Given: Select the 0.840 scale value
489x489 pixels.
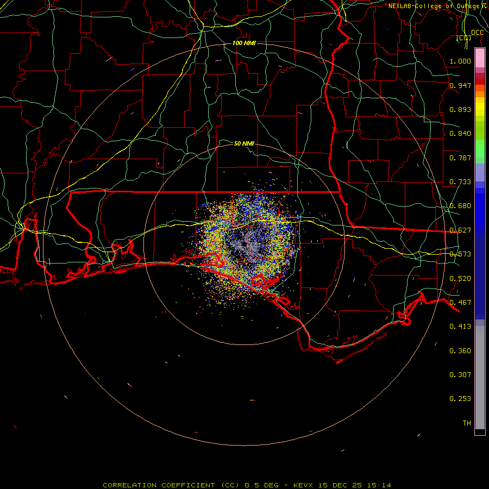Looking at the screenshot, I should click(460, 134).
